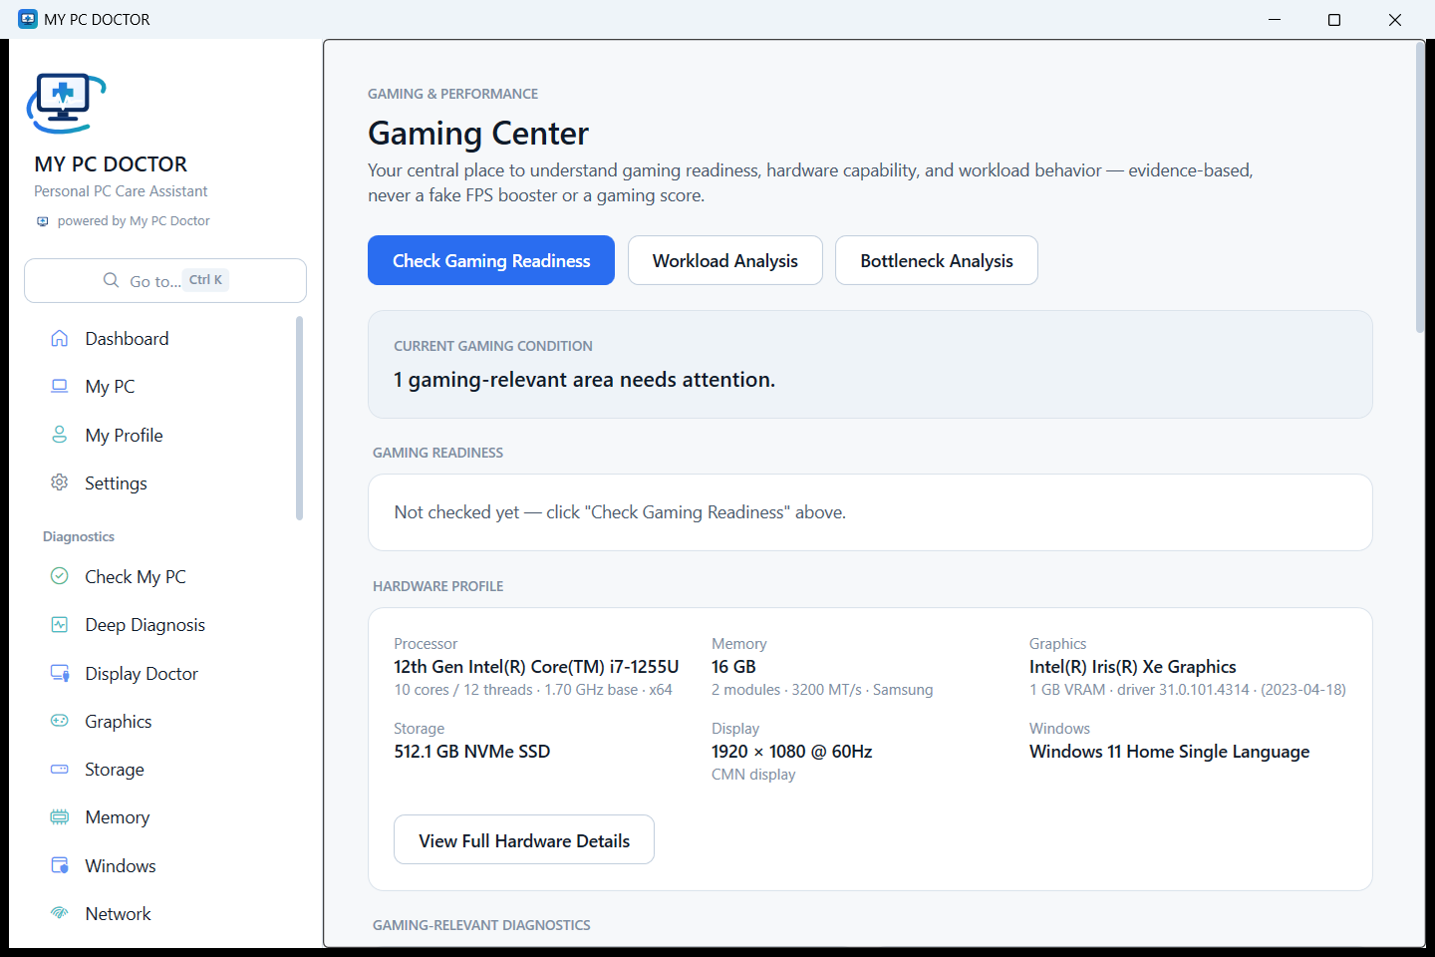Focus the Go to search field
The width and height of the screenshot is (1435, 957).
[x=165, y=280]
